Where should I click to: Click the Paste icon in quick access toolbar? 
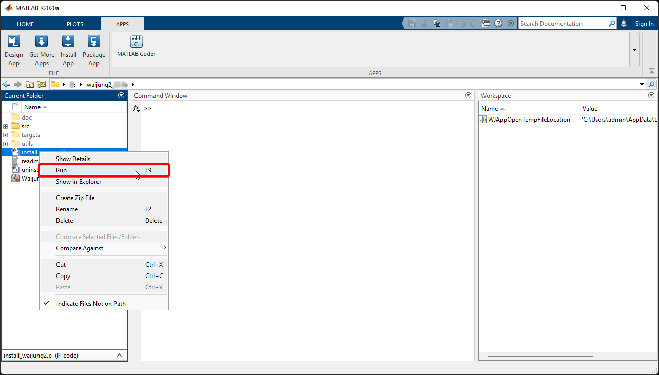pyautogui.click(x=449, y=24)
